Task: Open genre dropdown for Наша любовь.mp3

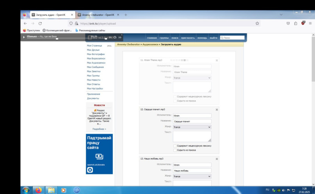Action: [192, 176]
